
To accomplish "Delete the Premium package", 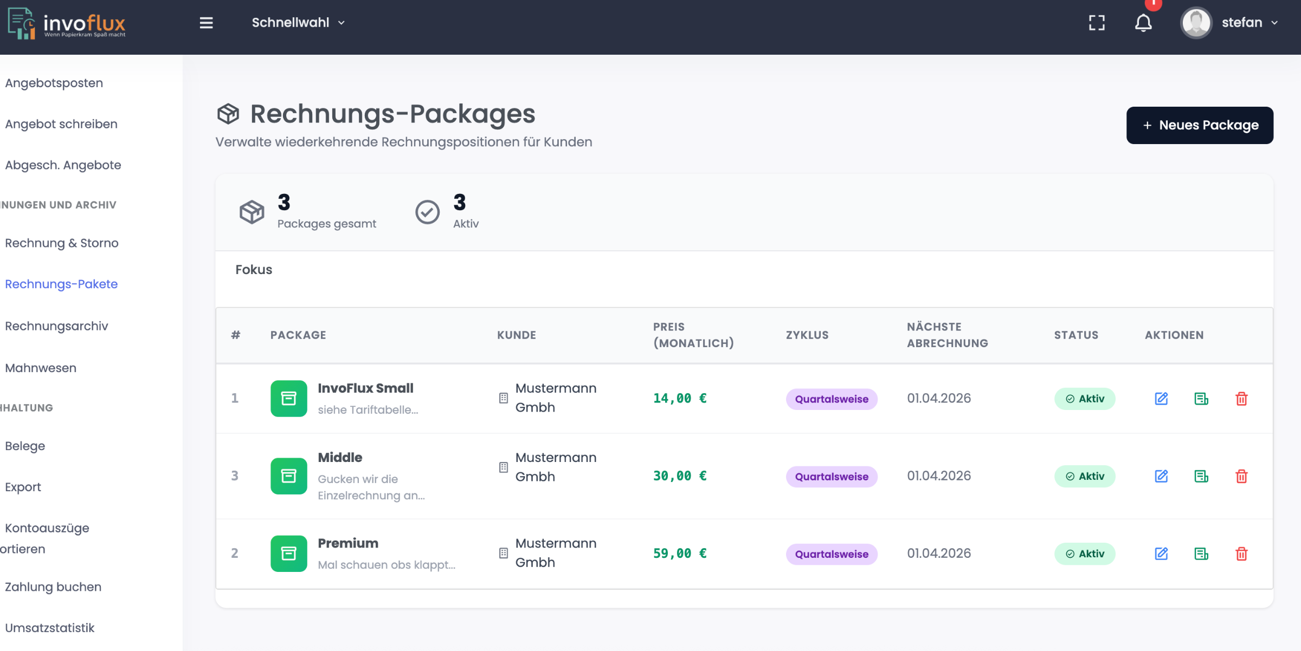I will point(1241,554).
